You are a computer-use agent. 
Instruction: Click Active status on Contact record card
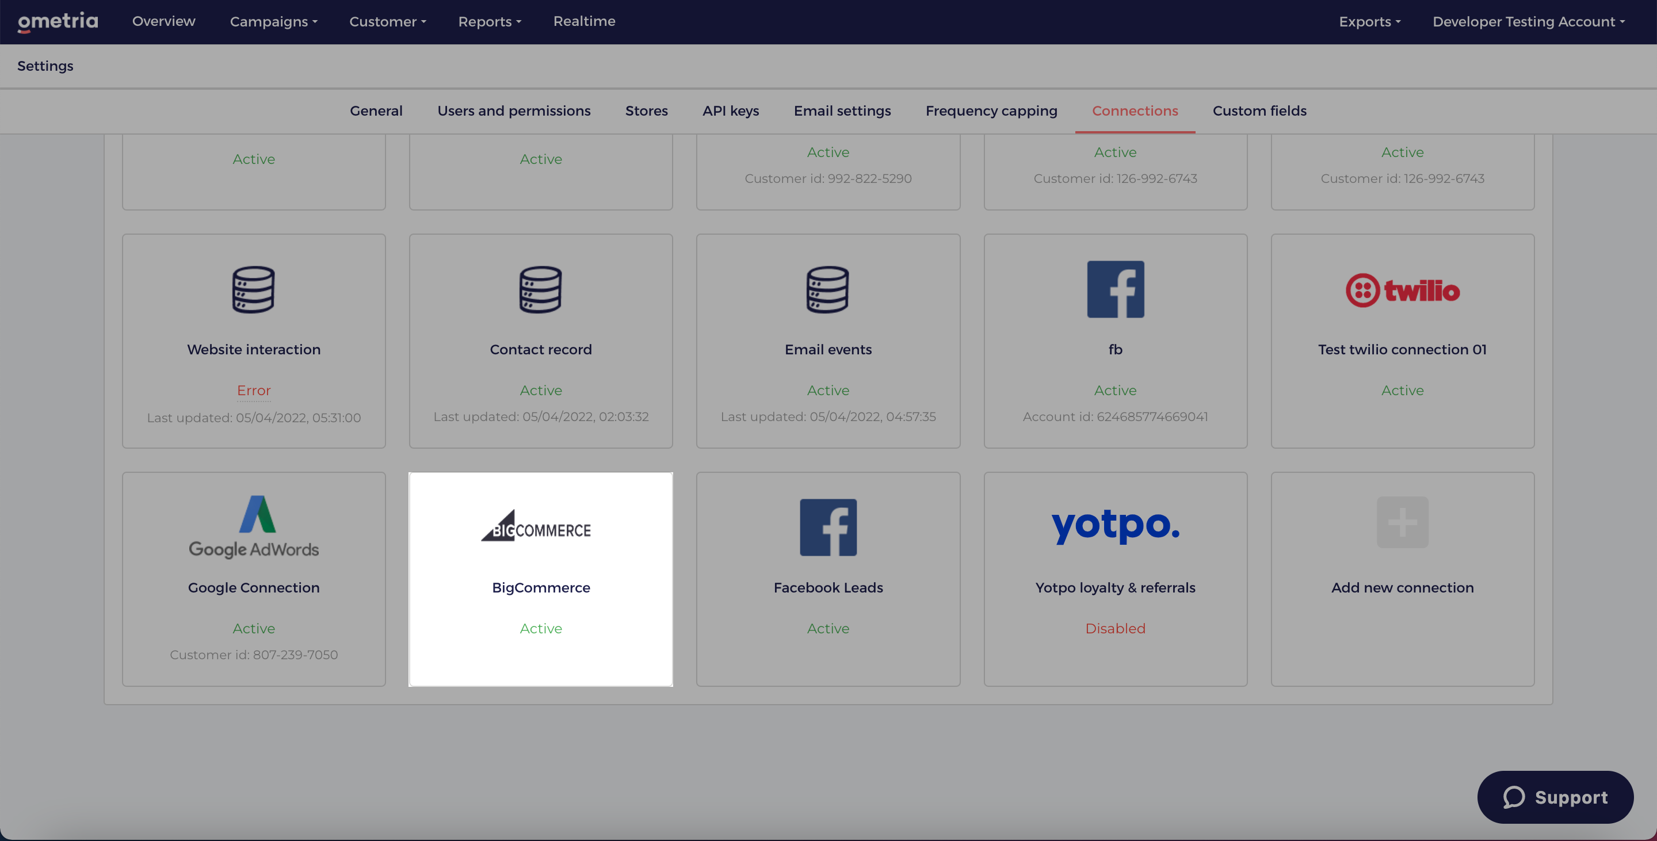540,390
